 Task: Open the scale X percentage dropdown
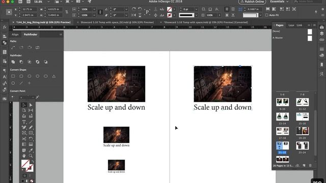point(94,9)
